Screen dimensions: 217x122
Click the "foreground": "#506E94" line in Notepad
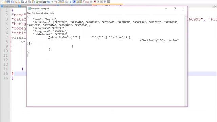(x=50, y=31)
